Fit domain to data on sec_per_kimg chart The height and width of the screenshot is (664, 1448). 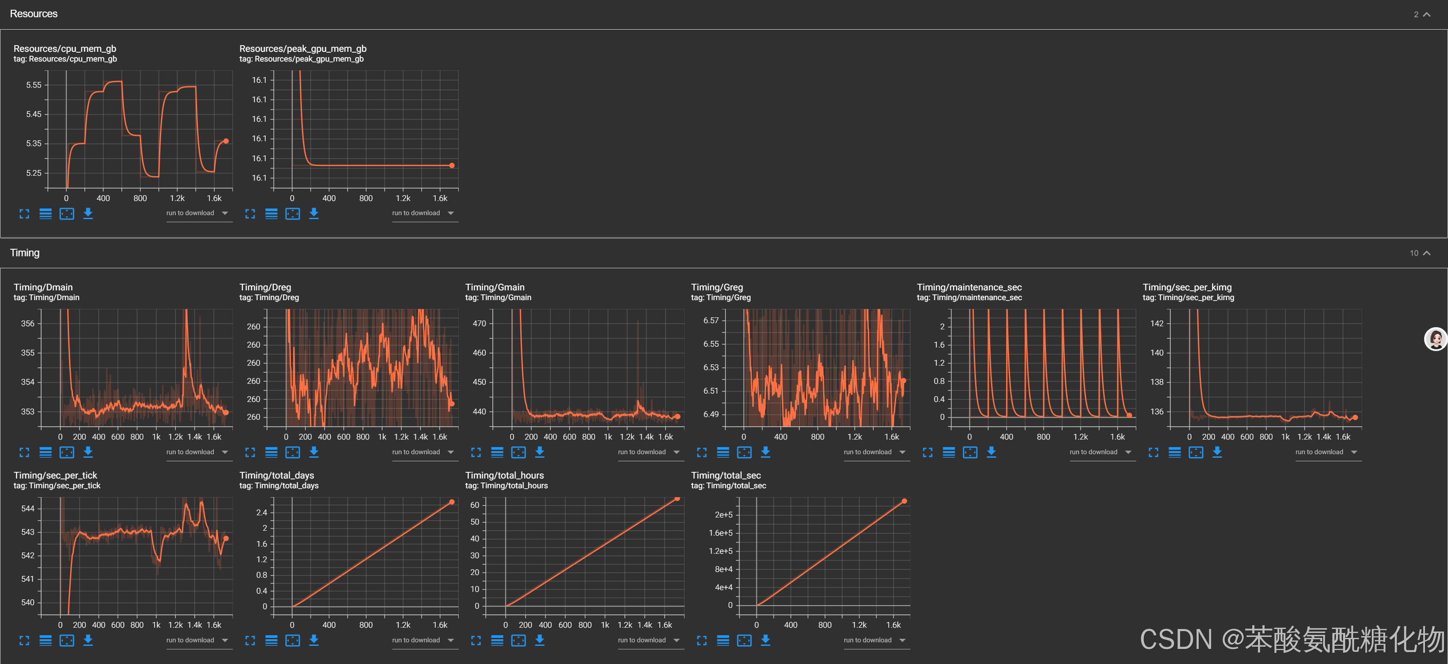point(1196,452)
